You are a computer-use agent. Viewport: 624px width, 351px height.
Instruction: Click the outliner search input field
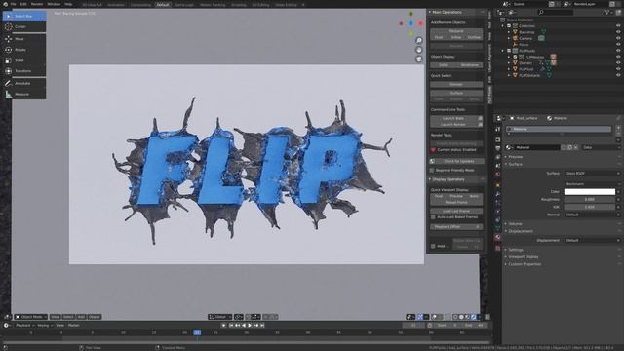point(556,13)
